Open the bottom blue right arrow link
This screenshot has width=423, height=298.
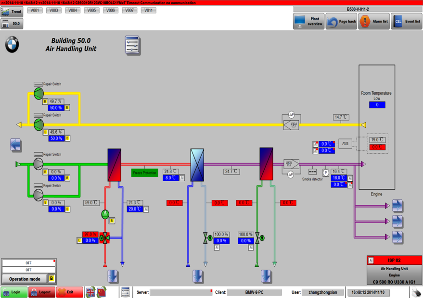pyautogui.click(x=397, y=237)
